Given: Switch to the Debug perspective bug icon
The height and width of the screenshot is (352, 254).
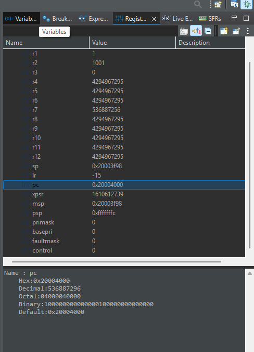Looking at the screenshot, I should (246, 4).
